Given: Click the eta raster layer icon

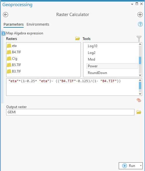Looking at the screenshot, I should coord(9,46).
